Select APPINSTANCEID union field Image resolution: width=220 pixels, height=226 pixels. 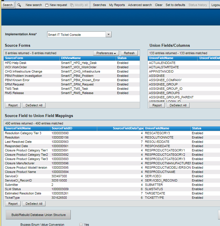point(184,71)
